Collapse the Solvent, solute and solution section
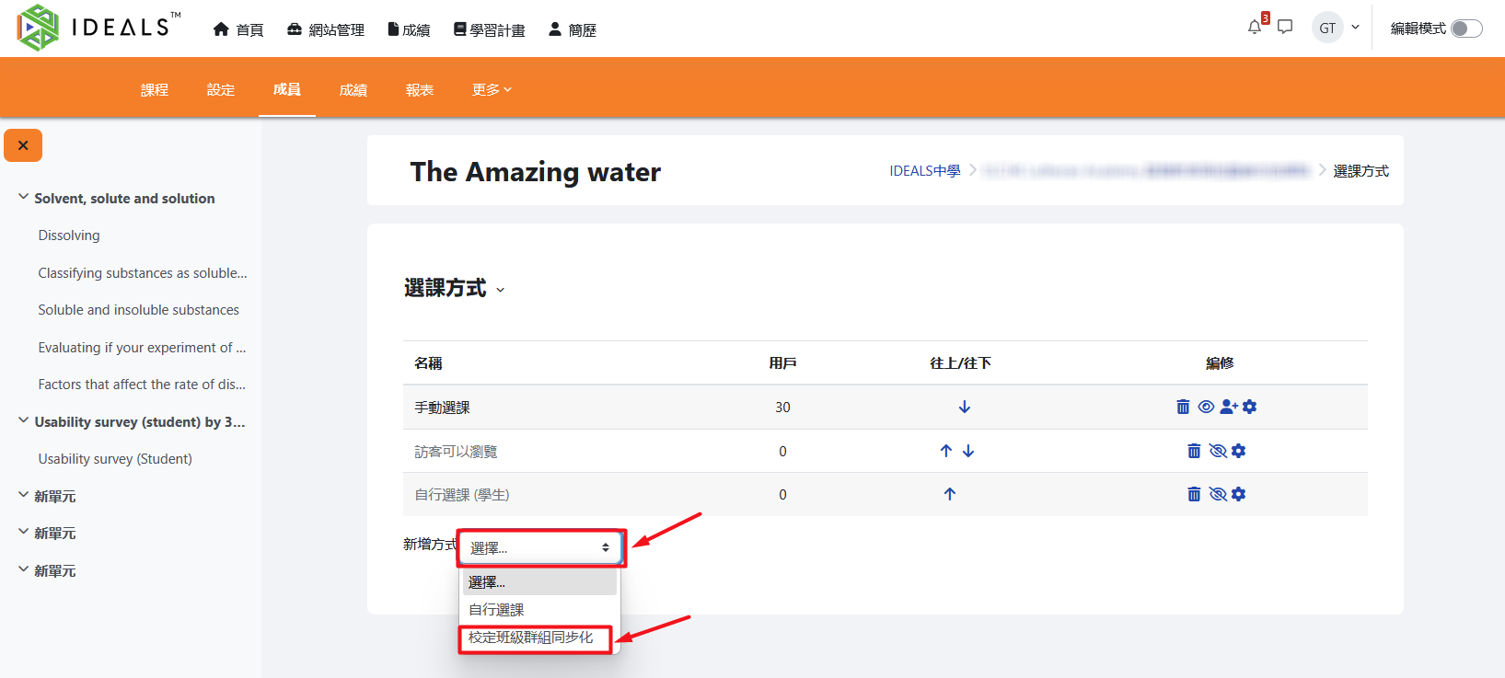Screen dimensions: 1505x678 [23, 198]
